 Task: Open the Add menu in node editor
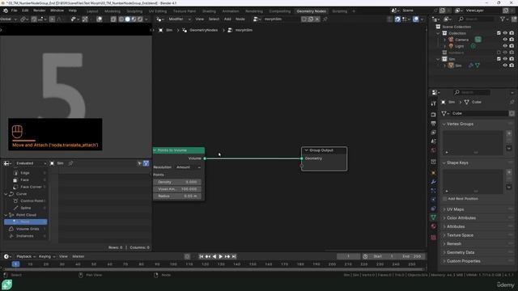point(227,19)
